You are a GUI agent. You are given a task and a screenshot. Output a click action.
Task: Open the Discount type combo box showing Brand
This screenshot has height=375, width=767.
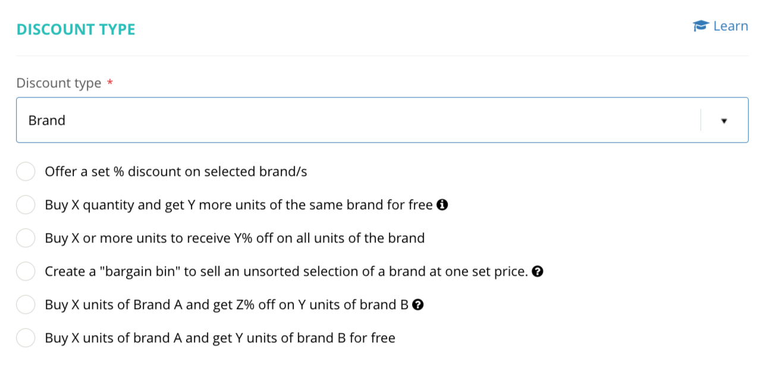(357, 121)
